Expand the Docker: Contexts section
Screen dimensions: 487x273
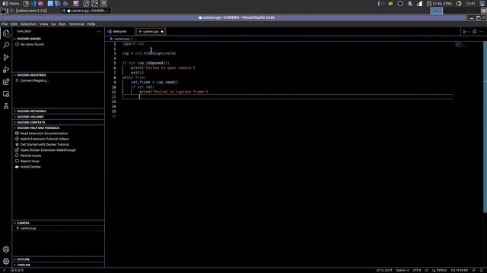coord(59,122)
